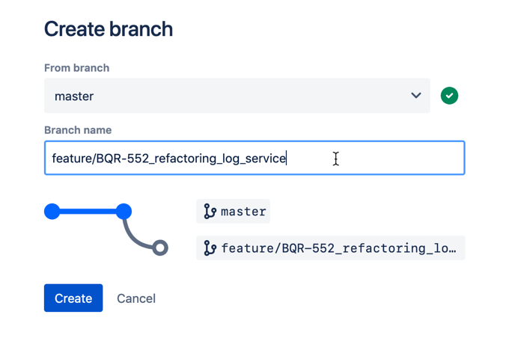
Task: Click the hollow new-branch end node
Action: tap(159, 248)
